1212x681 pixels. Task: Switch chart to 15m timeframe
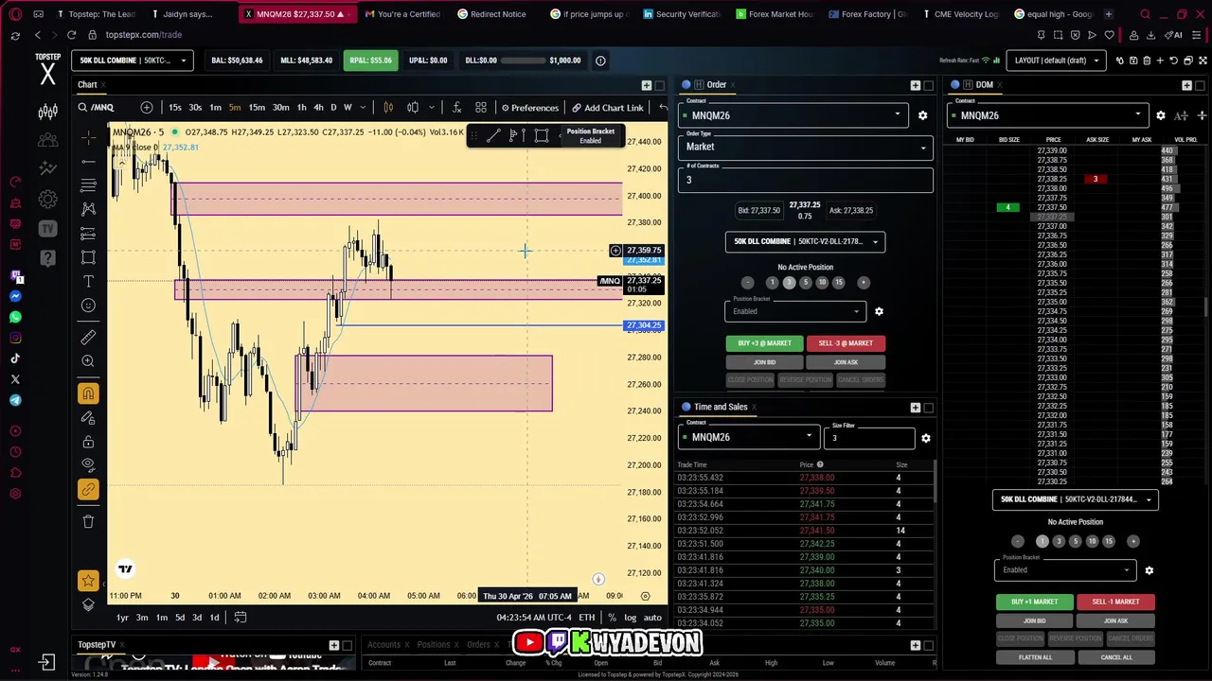pyautogui.click(x=257, y=108)
